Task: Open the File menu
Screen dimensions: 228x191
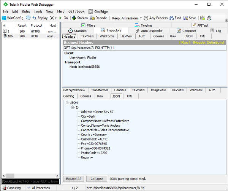Action: tap(6, 11)
